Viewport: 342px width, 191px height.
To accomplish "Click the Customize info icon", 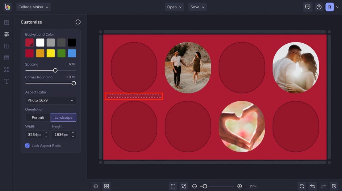I will [x=78, y=22].
